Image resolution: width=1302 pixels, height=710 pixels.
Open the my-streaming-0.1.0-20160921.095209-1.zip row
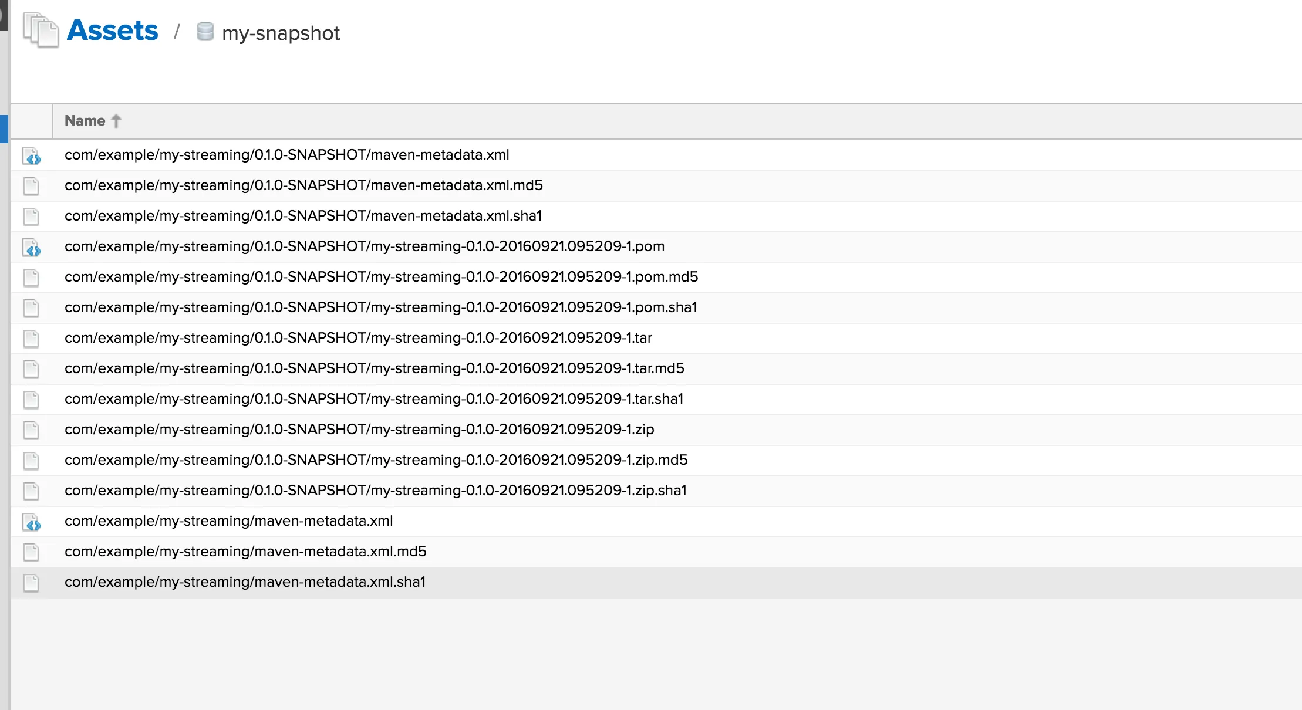(x=359, y=430)
